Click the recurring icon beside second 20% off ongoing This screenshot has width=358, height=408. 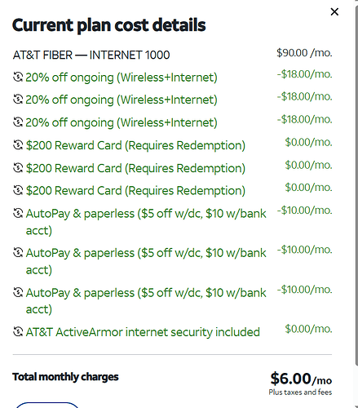coord(18,100)
